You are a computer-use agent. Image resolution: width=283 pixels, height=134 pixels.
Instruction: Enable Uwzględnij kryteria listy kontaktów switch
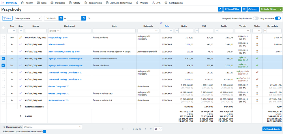pyautogui.click(x=256, y=18)
